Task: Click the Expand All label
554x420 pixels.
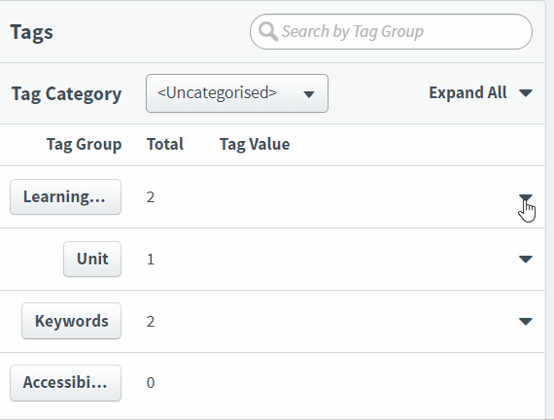Action: 467,92
